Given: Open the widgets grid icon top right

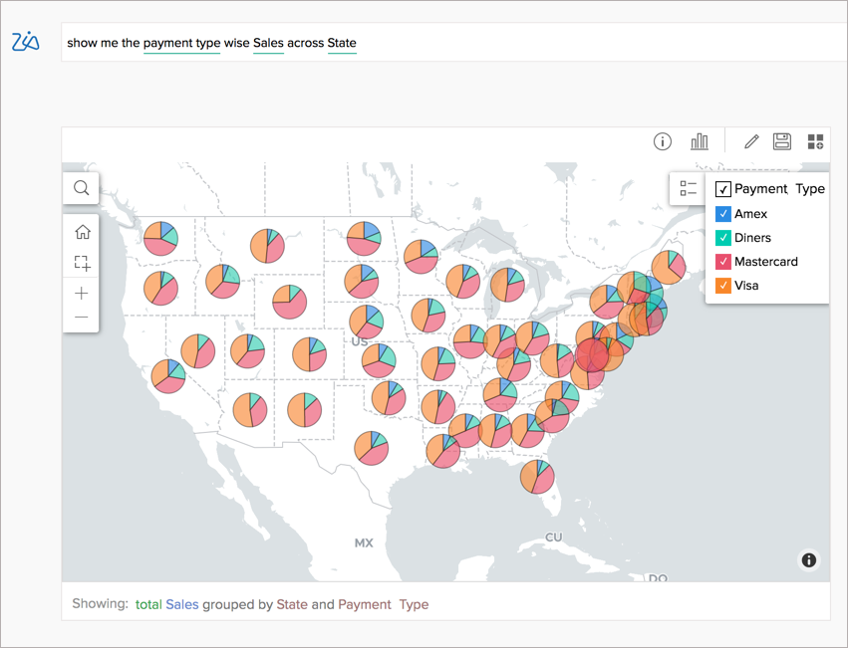Looking at the screenshot, I should pyautogui.click(x=814, y=141).
